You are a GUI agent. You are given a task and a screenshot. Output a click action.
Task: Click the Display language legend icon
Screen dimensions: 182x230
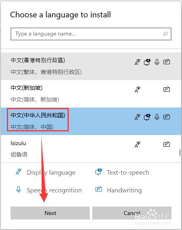[19, 172]
